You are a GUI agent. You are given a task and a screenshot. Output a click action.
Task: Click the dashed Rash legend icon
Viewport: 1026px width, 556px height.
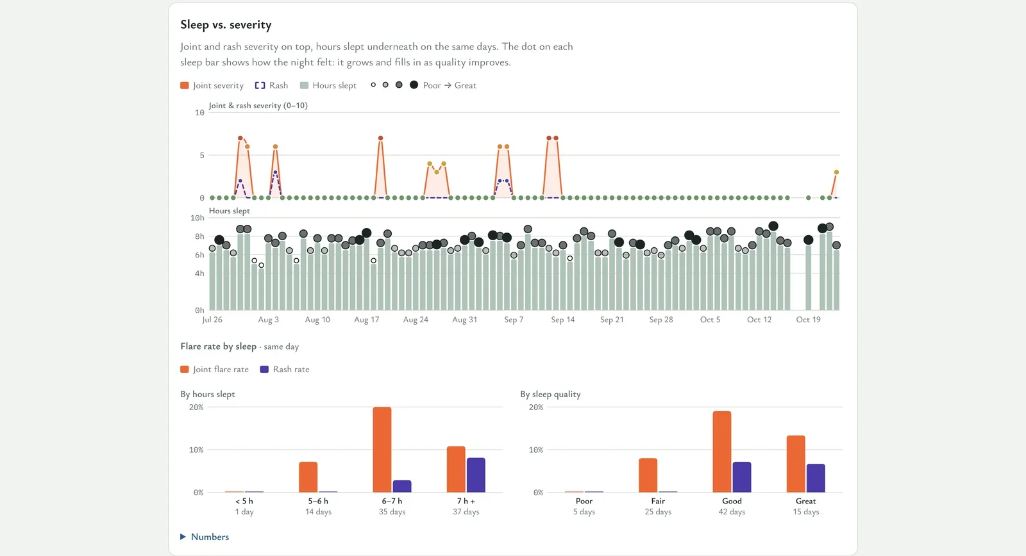click(x=260, y=85)
